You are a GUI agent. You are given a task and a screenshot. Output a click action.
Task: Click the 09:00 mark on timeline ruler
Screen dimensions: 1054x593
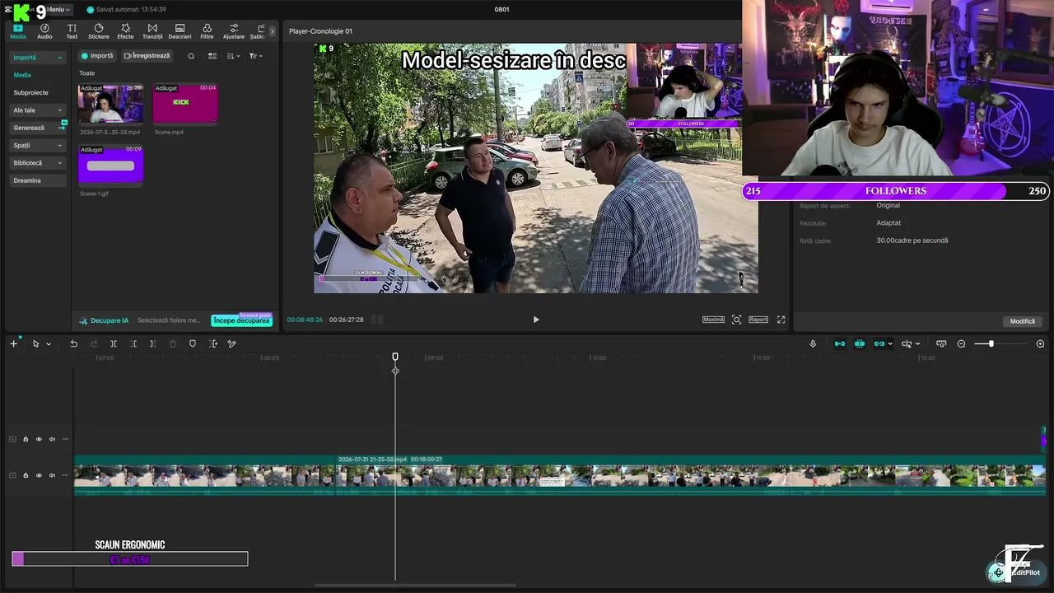click(x=435, y=358)
